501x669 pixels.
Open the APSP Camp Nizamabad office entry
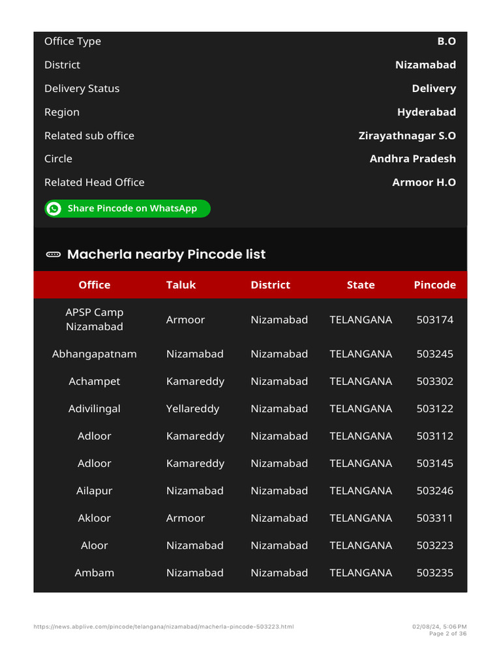(x=95, y=319)
